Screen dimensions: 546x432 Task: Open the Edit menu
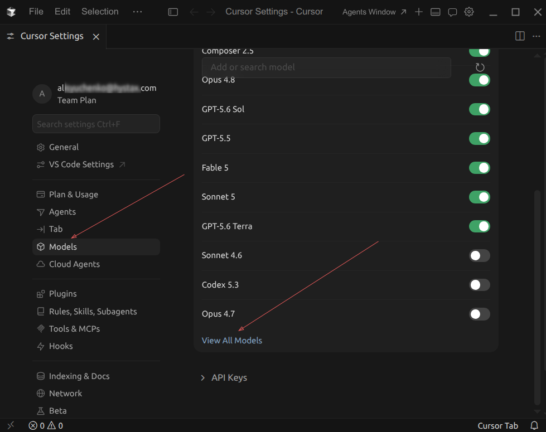tap(62, 12)
